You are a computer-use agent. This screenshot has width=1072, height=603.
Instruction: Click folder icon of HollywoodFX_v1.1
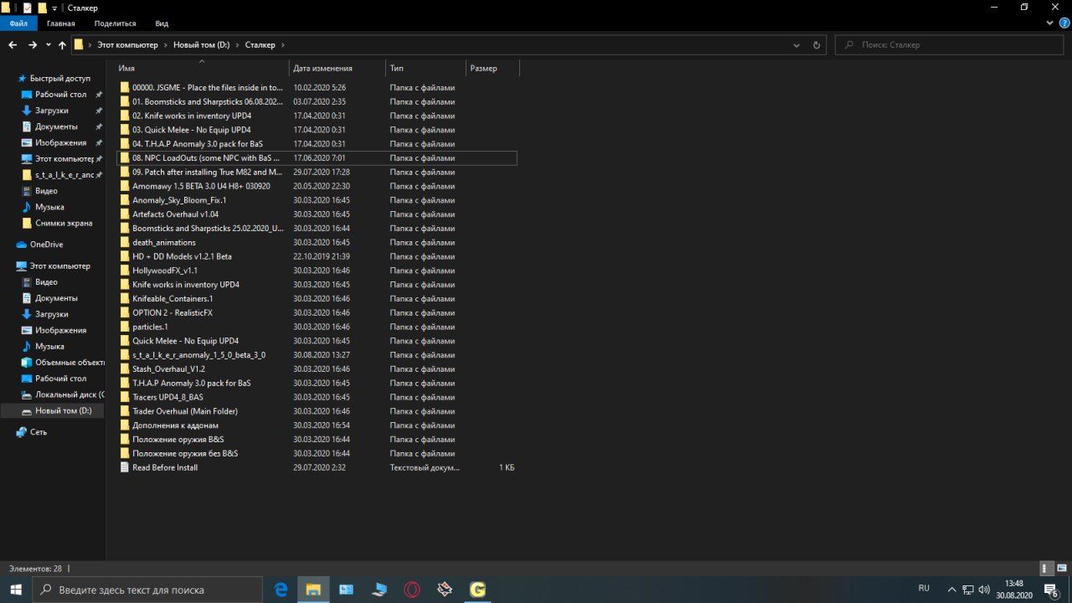(125, 271)
